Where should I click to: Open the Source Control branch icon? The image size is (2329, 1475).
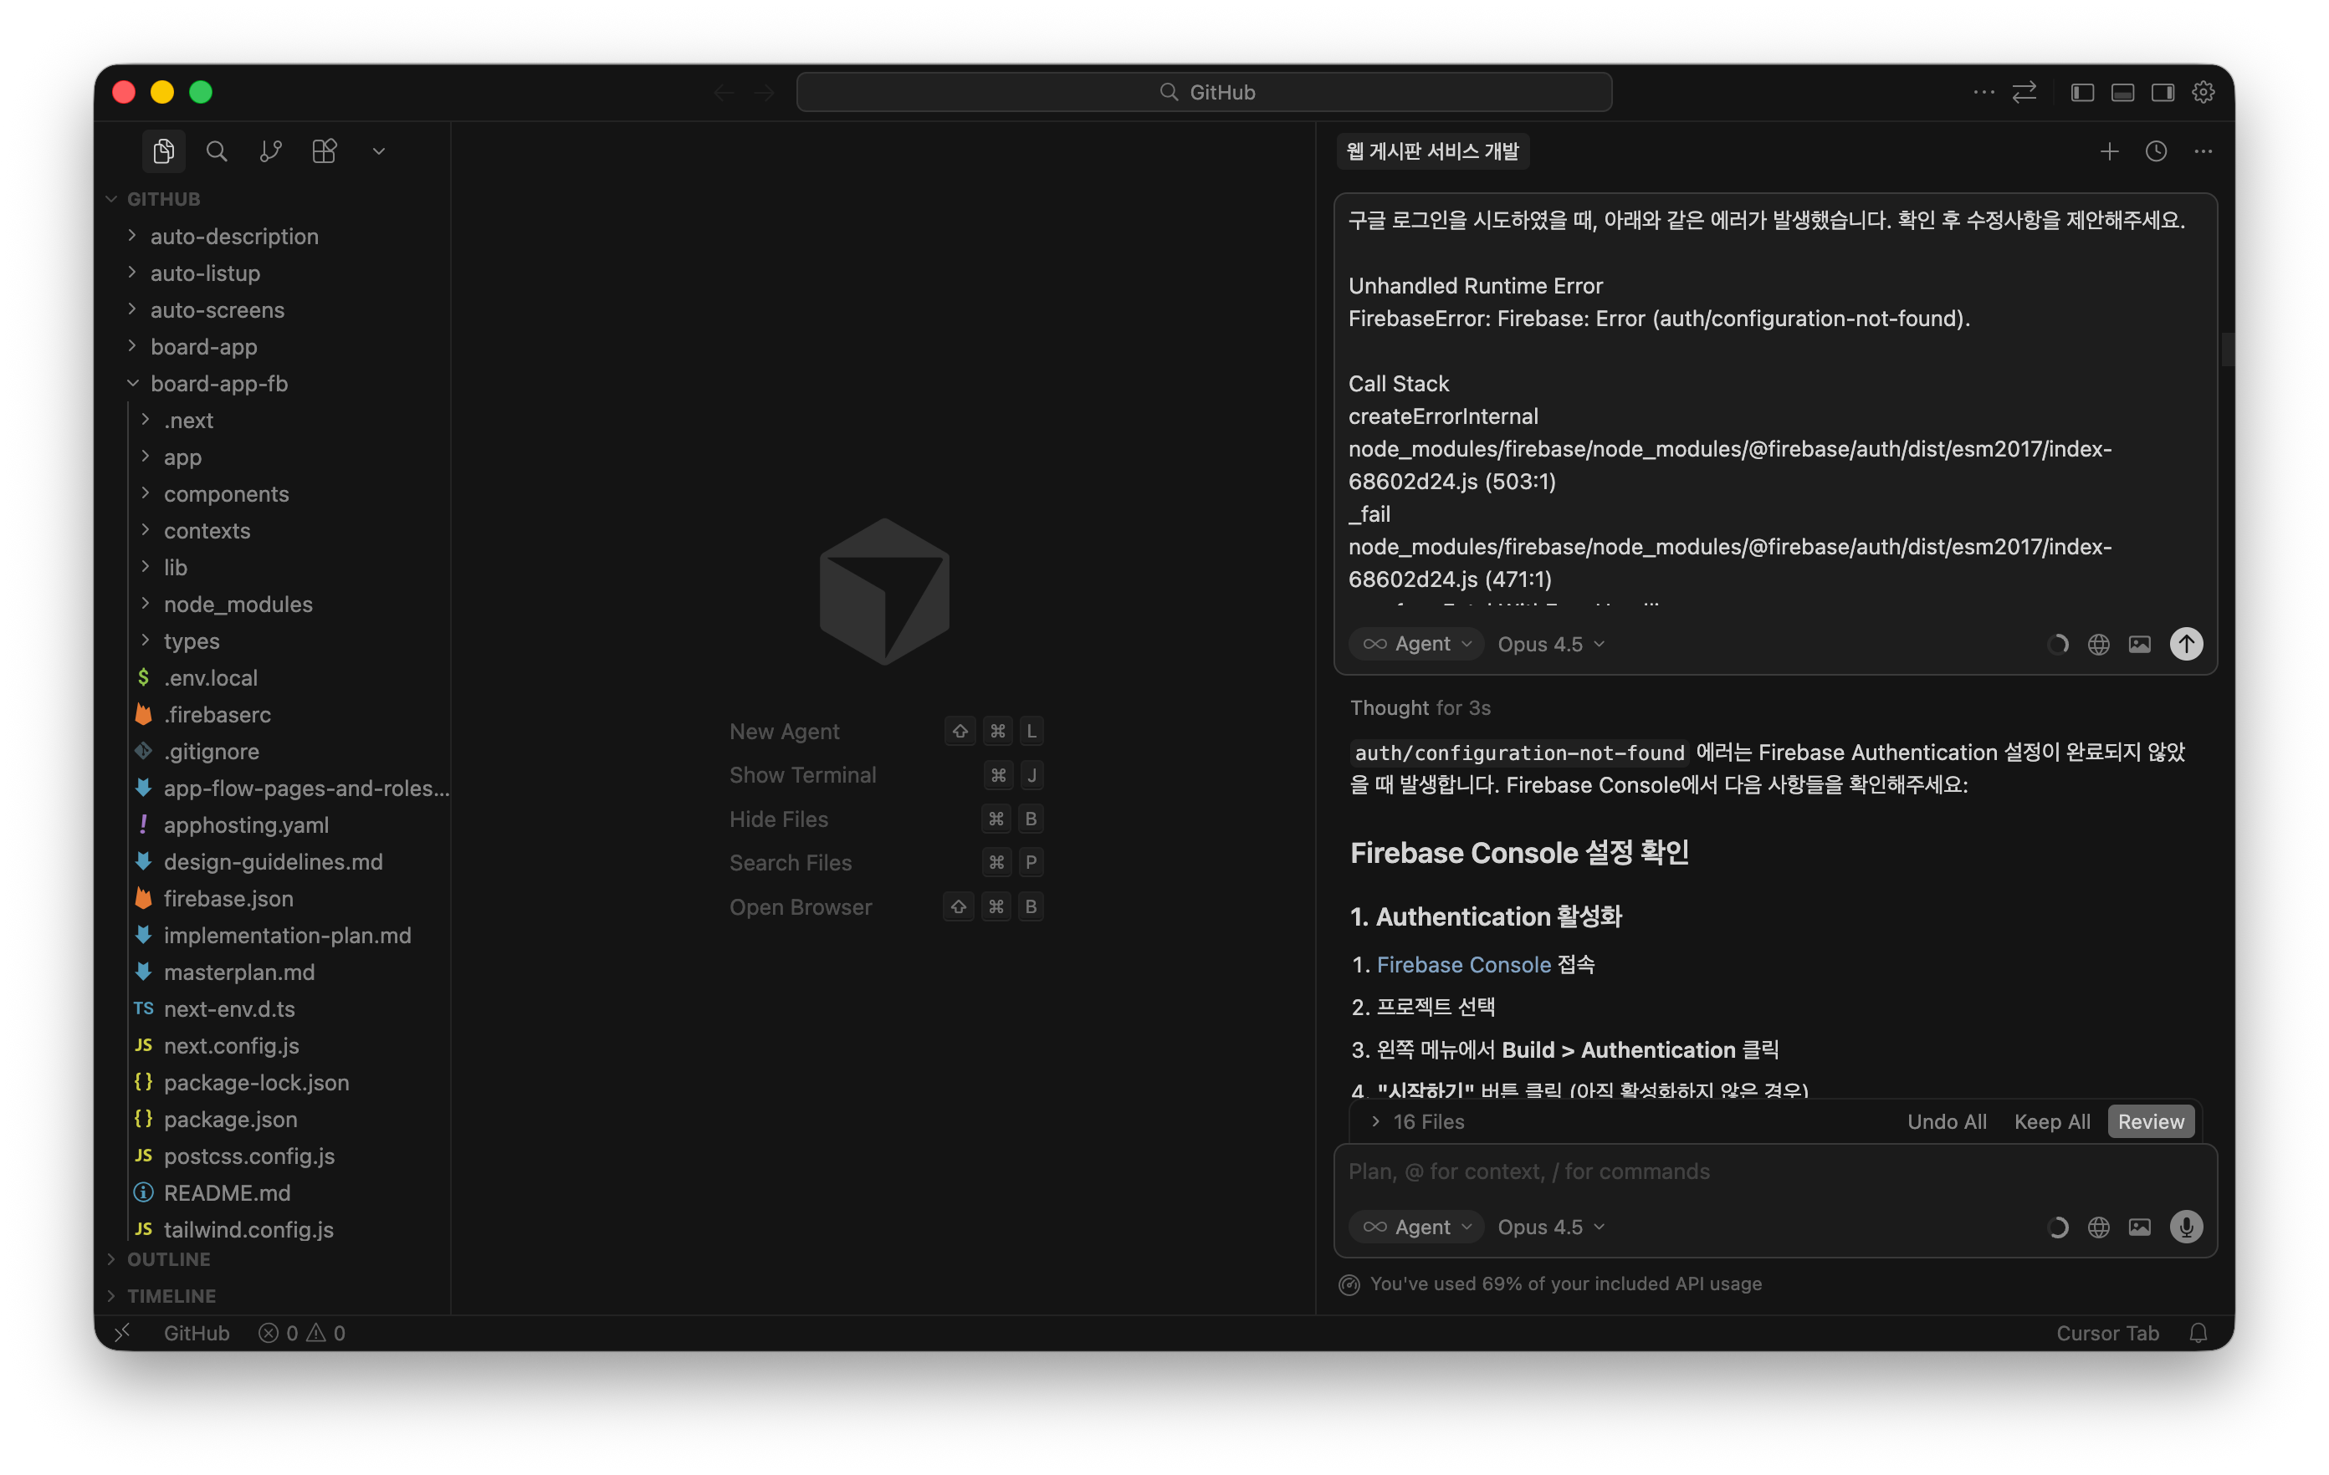(271, 151)
